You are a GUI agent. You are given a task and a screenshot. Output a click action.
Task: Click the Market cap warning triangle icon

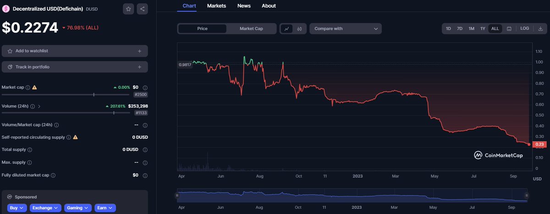34,87
